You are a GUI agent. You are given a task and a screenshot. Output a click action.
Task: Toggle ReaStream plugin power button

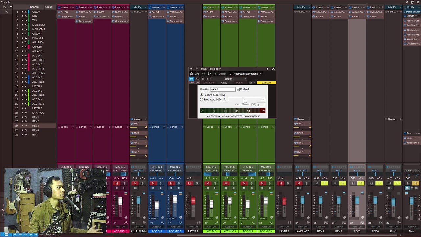tap(191, 79)
